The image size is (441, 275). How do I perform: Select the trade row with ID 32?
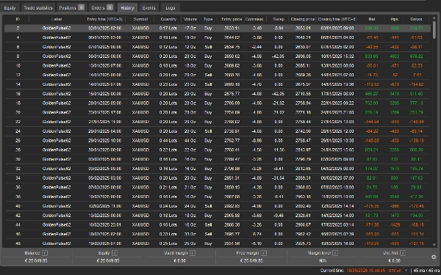pyautogui.click(x=218, y=169)
